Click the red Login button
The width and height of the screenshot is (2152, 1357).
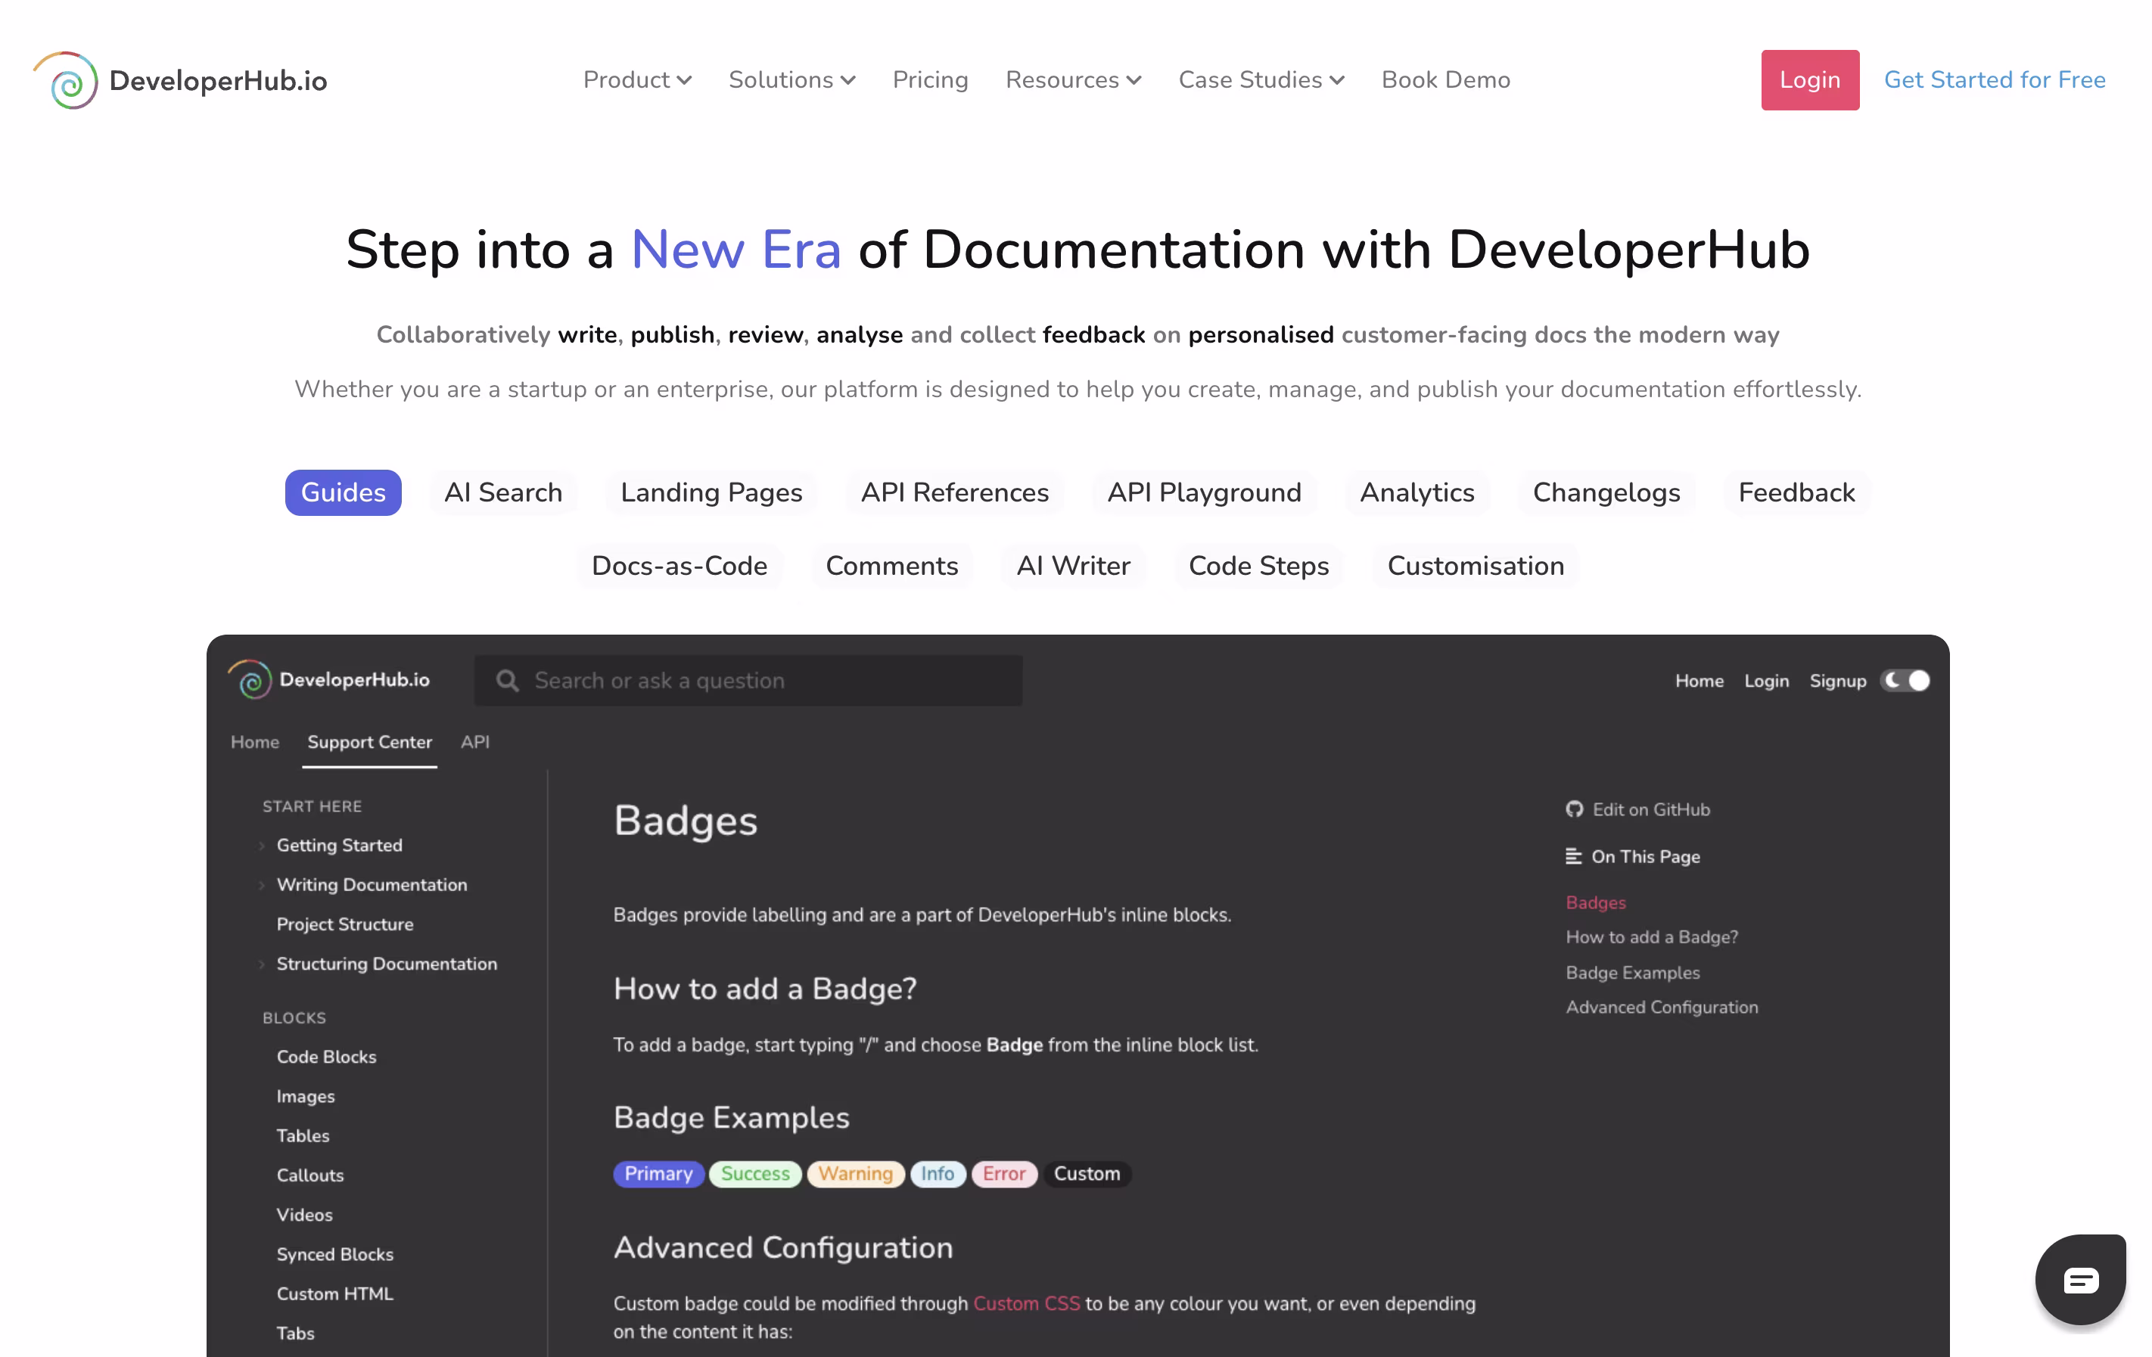tap(1810, 80)
